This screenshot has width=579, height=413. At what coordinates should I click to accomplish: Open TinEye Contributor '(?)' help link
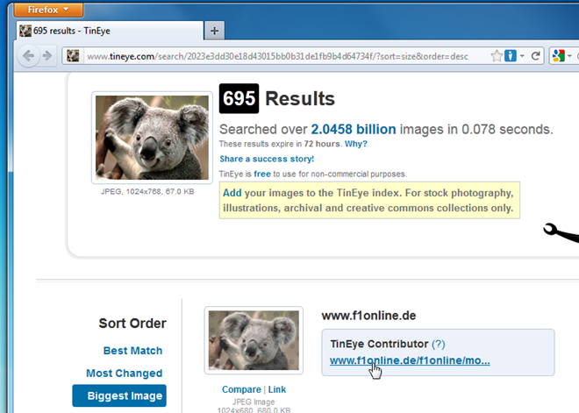pyautogui.click(x=439, y=344)
